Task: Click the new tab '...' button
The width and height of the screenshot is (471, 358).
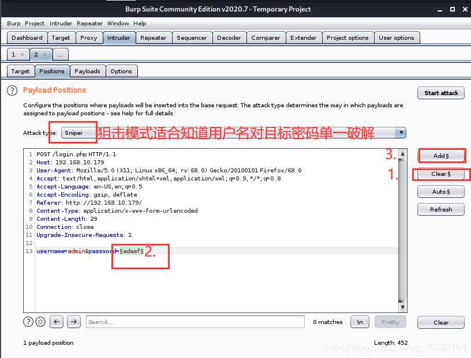Action: pyautogui.click(x=60, y=55)
